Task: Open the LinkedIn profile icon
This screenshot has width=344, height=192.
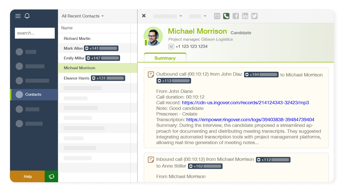Action: point(245,16)
